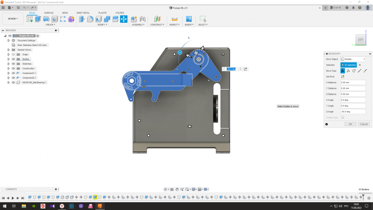Click the Insert image icon in toolbar
373x210 pixels.
pyautogui.click(x=189, y=19)
